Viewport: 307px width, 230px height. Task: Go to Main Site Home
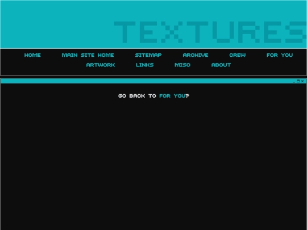[88, 55]
